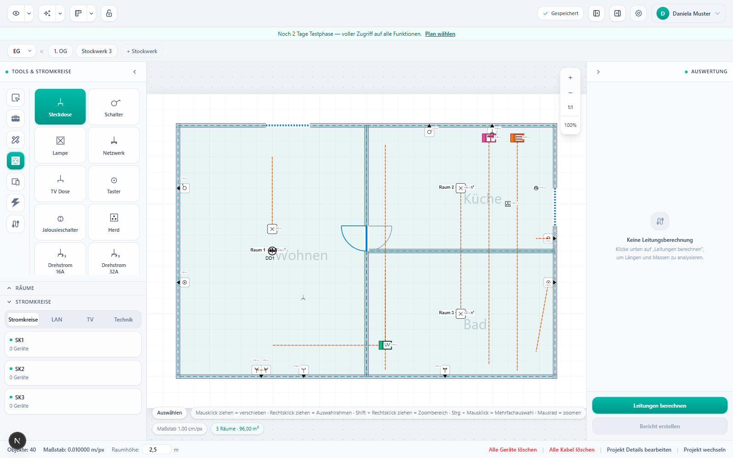The image size is (733, 458).
Task: Open the toolbox briefcase sidebar icon
Action: pos(16,119)
